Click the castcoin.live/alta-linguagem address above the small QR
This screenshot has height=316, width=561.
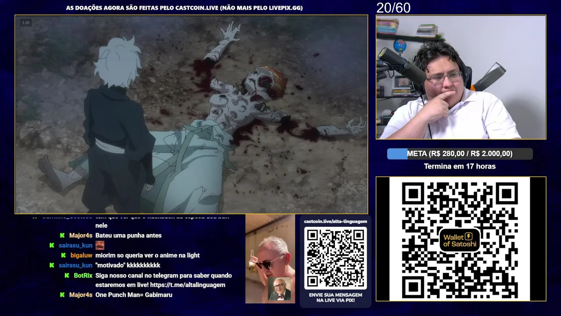point(335,222)
